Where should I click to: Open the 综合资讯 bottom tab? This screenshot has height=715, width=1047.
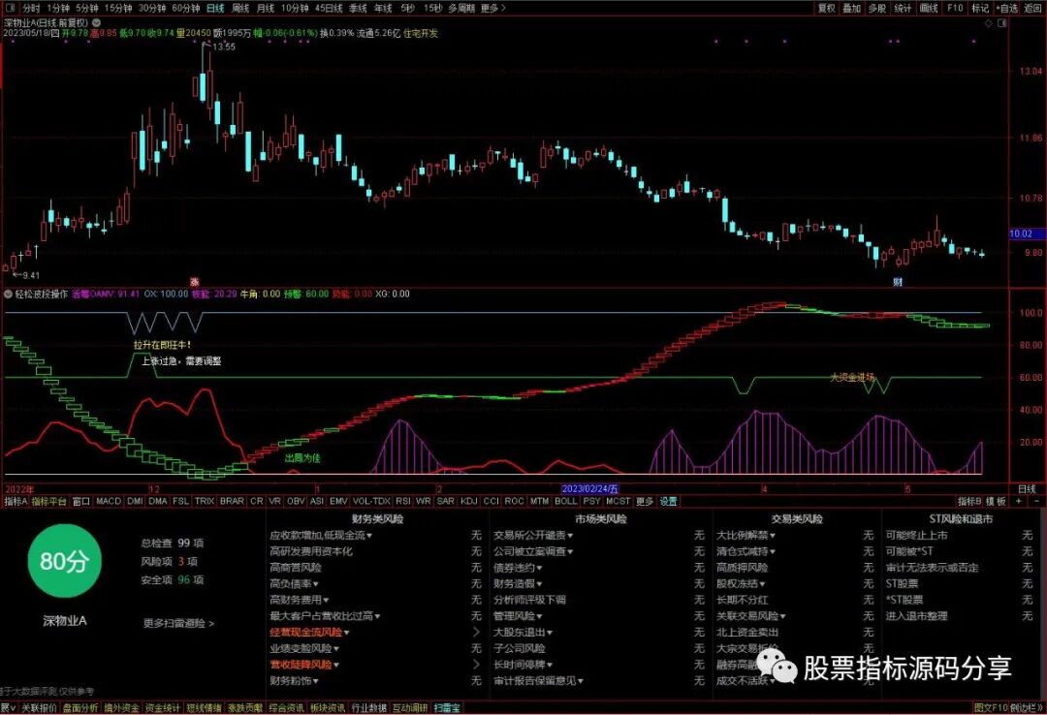click(x=286, y=707)
